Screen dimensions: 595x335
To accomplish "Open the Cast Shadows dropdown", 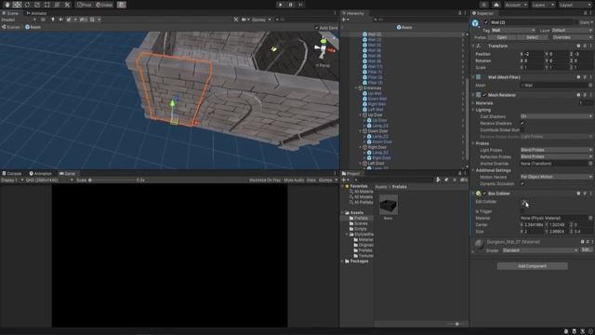I will click(556, 116).
